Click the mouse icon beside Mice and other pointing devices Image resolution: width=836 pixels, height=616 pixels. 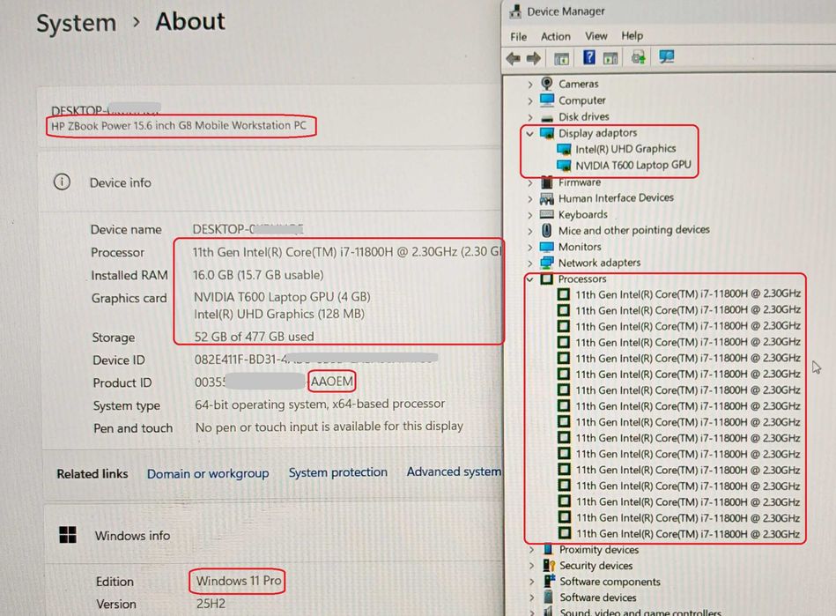(x=546, y=230)
